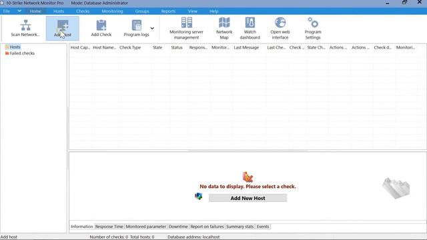Open Monitoring server management
This screenshot has width=427, height=240.
187,28
